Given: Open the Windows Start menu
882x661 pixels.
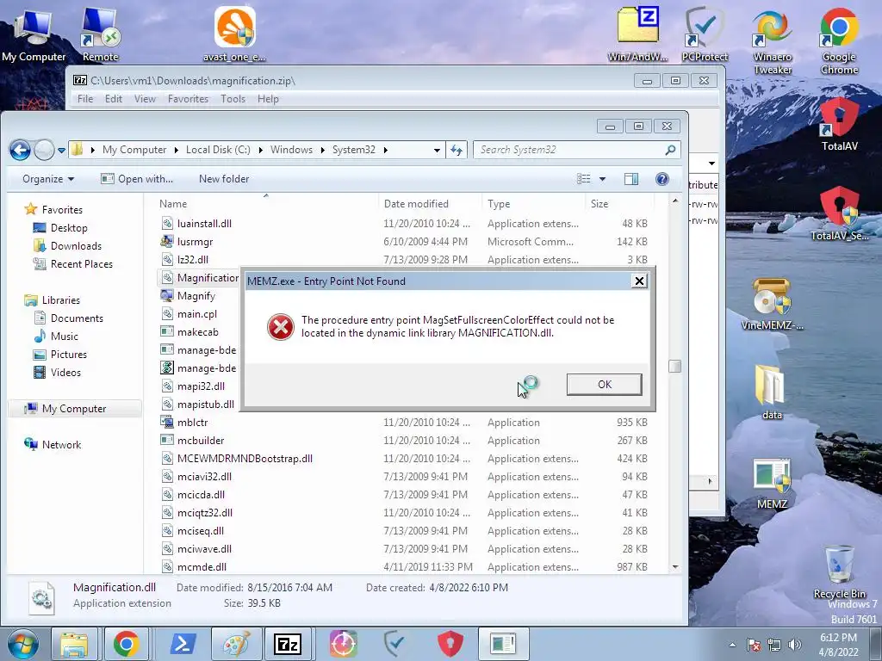Looking at the screenshot, I should coord(22,644).
